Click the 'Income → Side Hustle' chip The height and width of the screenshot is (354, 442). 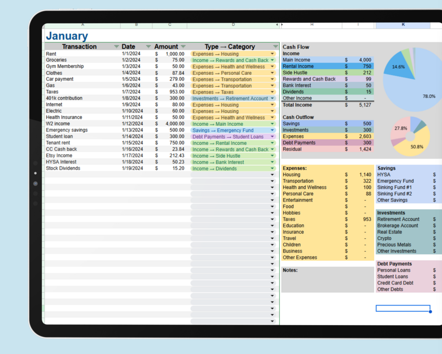[233, 156]
